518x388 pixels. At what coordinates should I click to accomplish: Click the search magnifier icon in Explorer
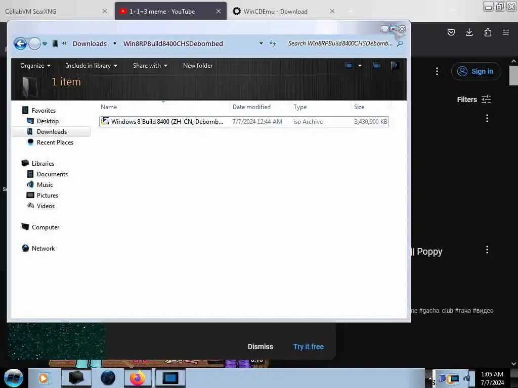(400, 43)
